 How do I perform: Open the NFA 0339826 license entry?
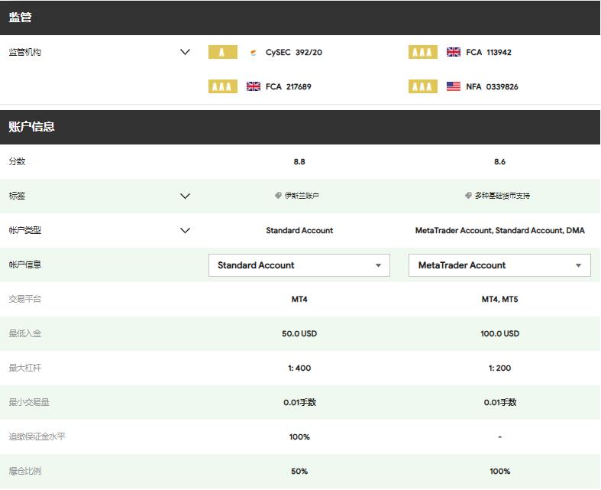click(x=492, y=87)
